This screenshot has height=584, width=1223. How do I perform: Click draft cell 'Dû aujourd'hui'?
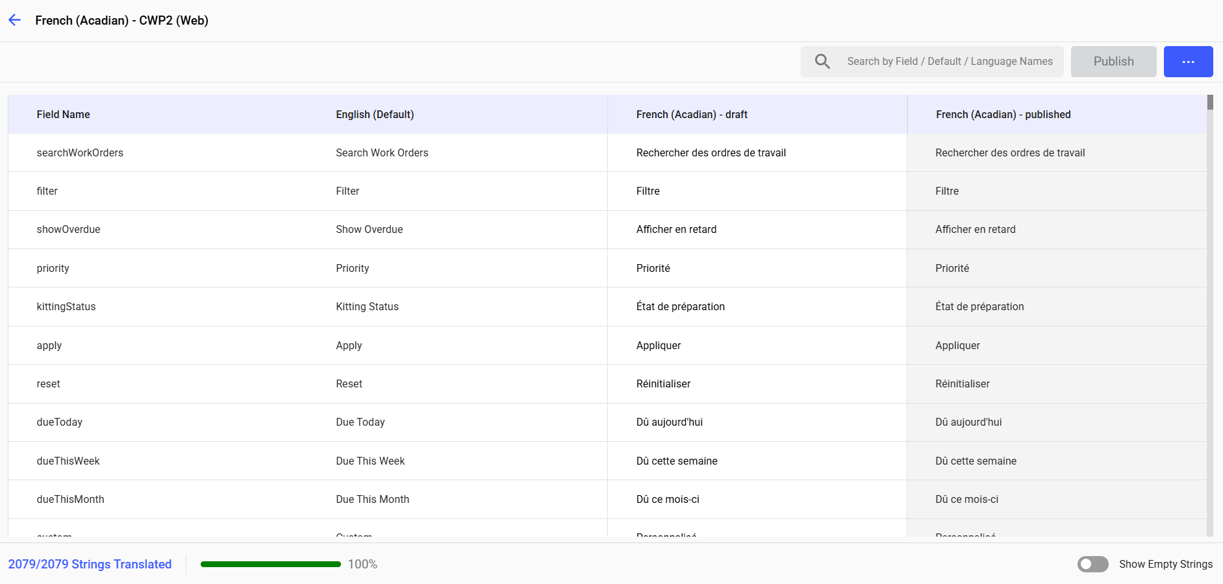pos(669,422)
